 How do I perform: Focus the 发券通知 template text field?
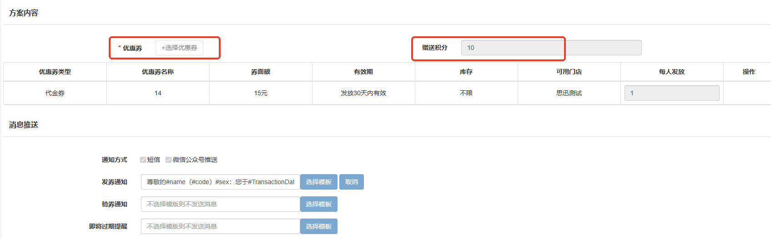tap(221, 182)
